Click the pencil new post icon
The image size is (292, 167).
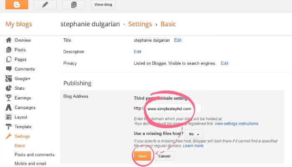[45, 4]
